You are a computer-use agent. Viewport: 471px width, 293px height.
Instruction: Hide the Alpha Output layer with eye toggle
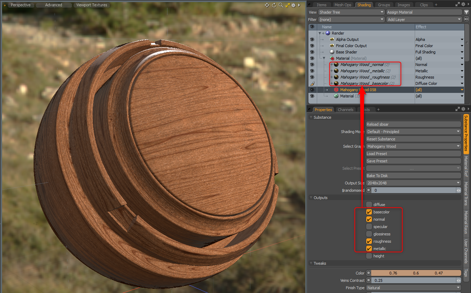[x=312, y=39]
